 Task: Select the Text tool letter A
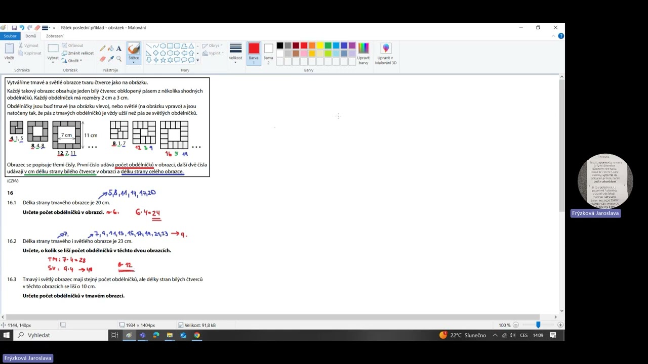pyautogui.click(x=119, y=49)
